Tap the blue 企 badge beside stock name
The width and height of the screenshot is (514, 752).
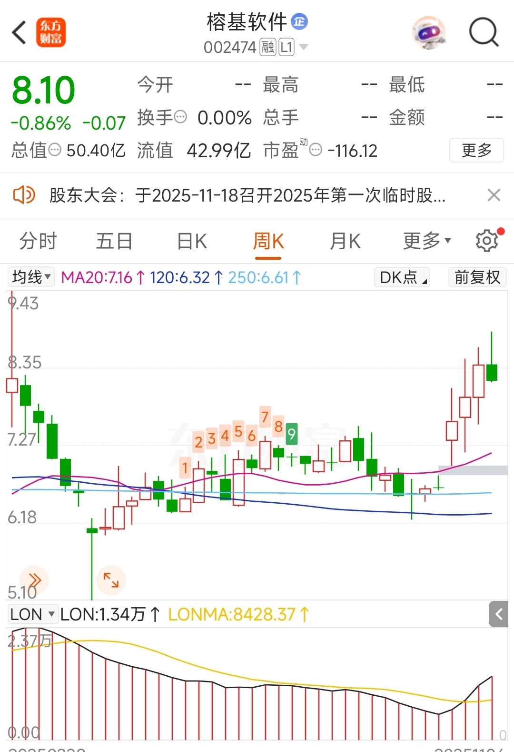tap(299, 21)
